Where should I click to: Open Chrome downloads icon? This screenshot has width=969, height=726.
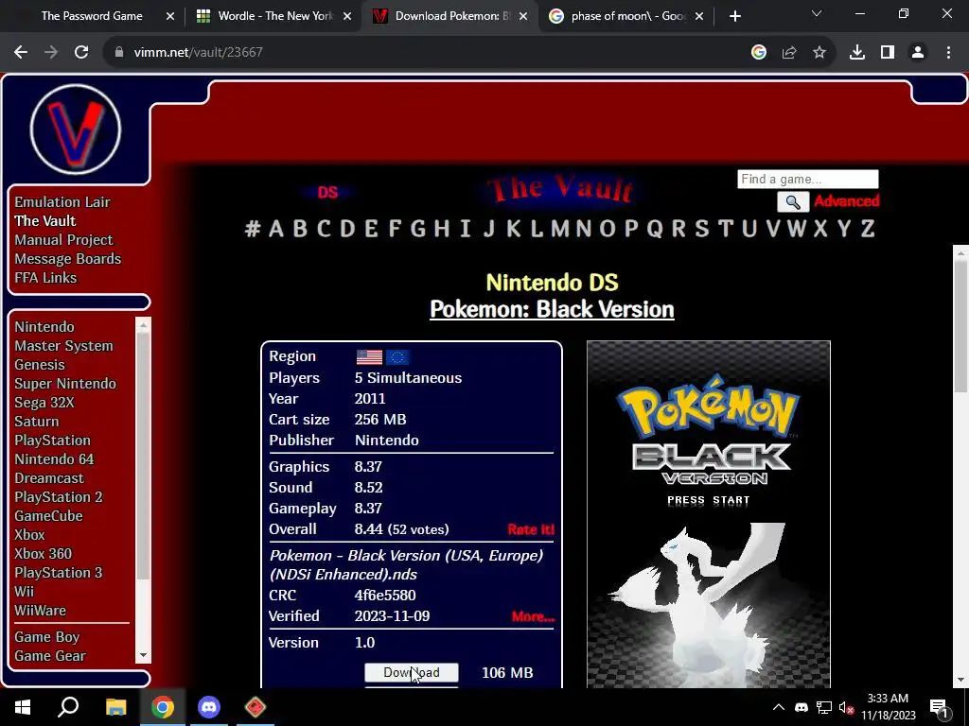click(x=857, y=53)
